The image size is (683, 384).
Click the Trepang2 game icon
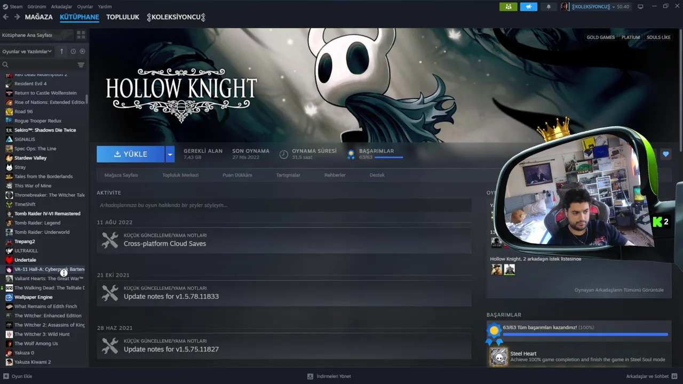coord(9,242)
